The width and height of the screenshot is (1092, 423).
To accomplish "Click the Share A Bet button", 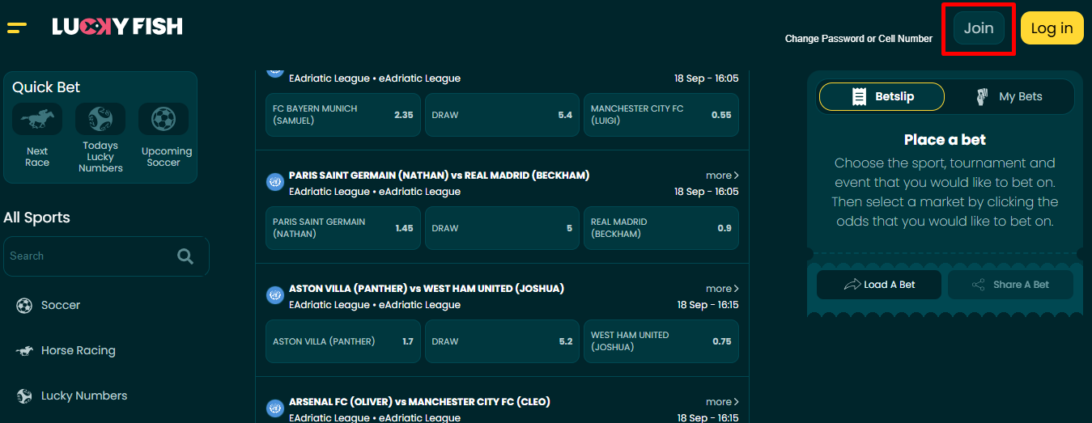I will pyautogui.click(x=1010, y=285).
